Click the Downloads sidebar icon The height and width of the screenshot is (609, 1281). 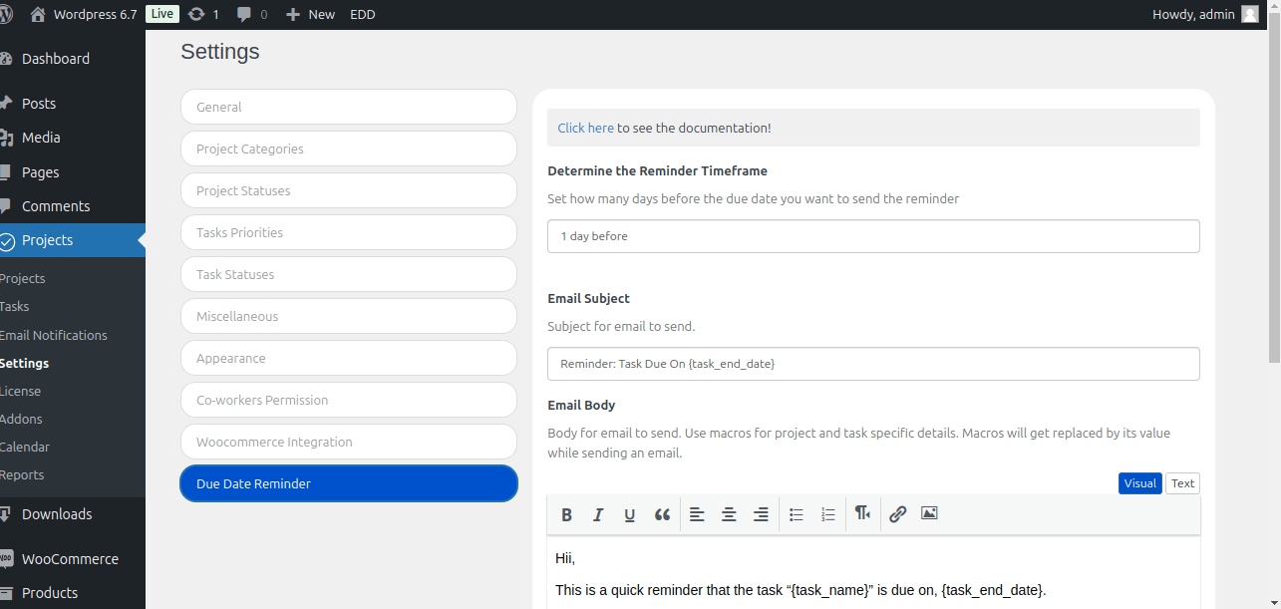click(7, 514)
